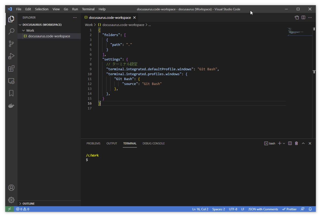Click in terminal at the $ prompt
321x217 pixels.
87,160
